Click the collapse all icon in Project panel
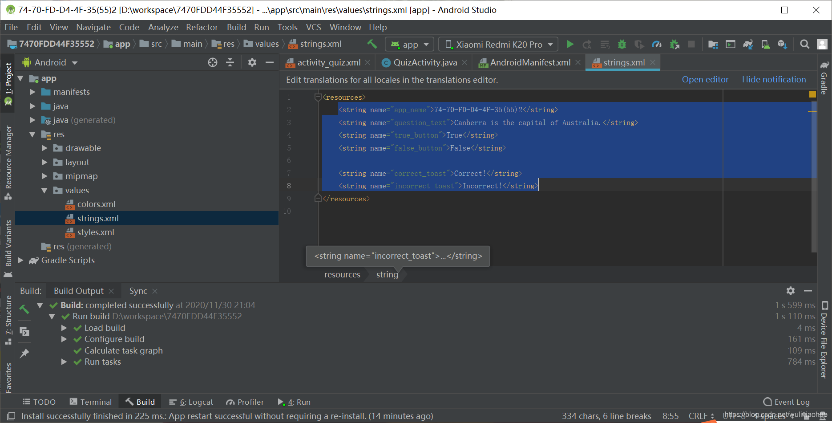Screen dimensions: 832x423 click(x=230, y=62)
